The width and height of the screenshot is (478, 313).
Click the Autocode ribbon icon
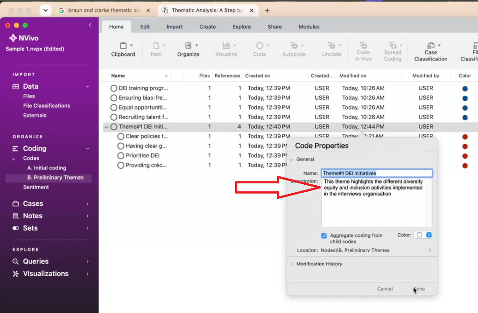point(294,46)
